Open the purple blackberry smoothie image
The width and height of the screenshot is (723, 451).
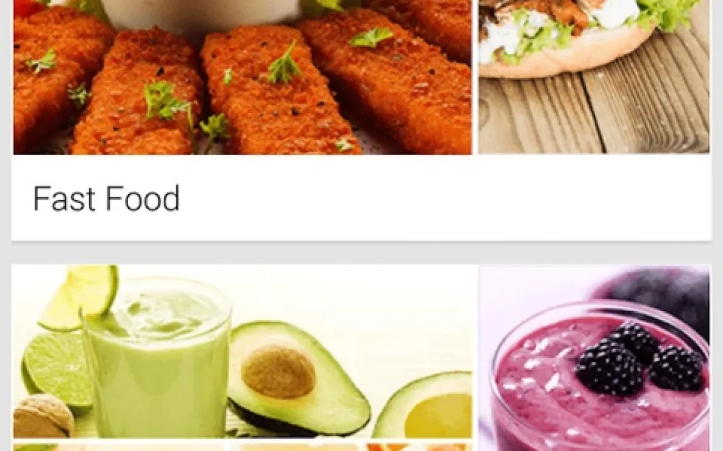point(594,358)
